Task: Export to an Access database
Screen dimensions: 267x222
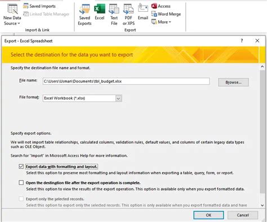Action: pyautogui.click(x=161, y=6)
